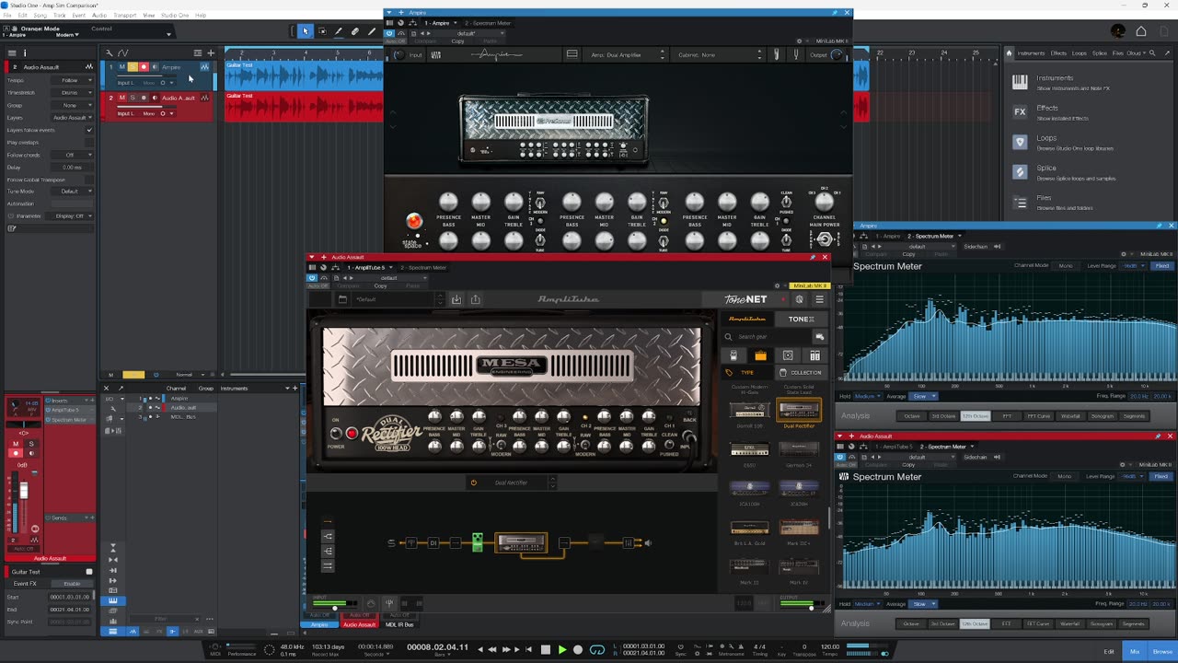Select the stomp category icon in AmpliTube
This screenshot has height=663, width=1178.
[x=733, y=355]
